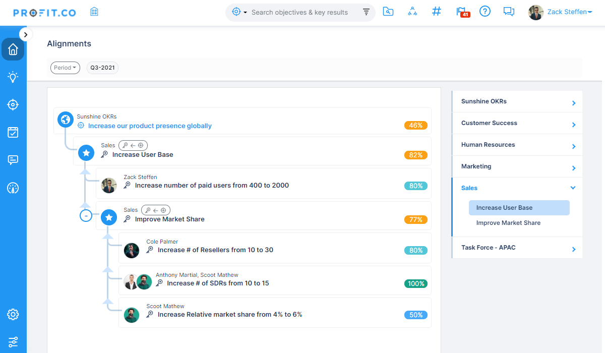
Task: Click the hashtag icon in the top bar
Action: pyautogui.click(x=437, y=11)
